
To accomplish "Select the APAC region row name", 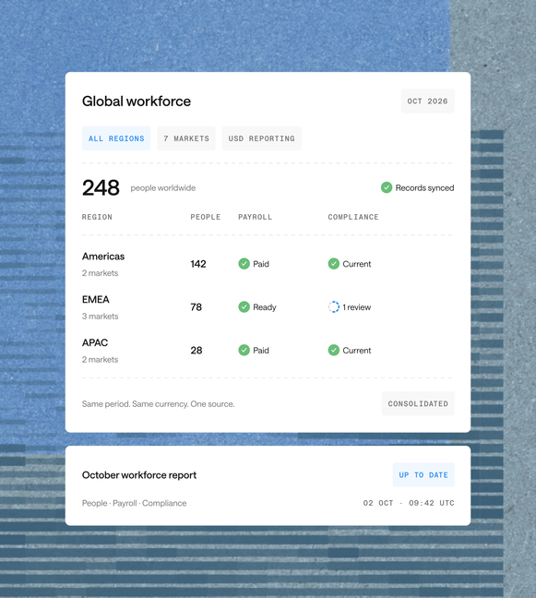I will click(x=95, y=342).
